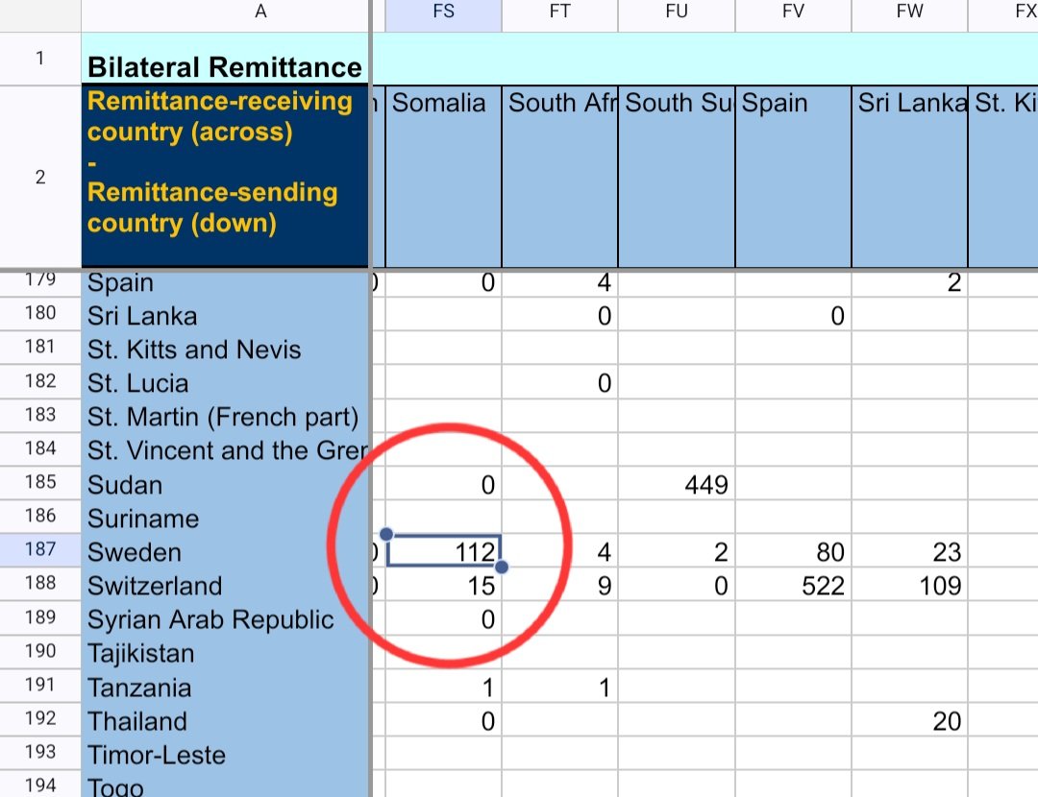Viewport: 1038px width, 797px height.
Task: Select the St. Kitts and Nevis row label
Action: [225, 349]
